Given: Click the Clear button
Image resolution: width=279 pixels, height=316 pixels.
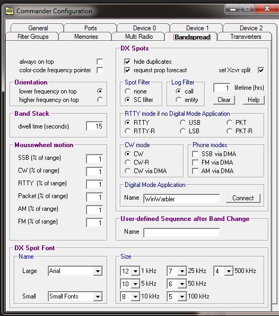Looking at the screenshot, I should pyautogui.click(x=224, y=100).
